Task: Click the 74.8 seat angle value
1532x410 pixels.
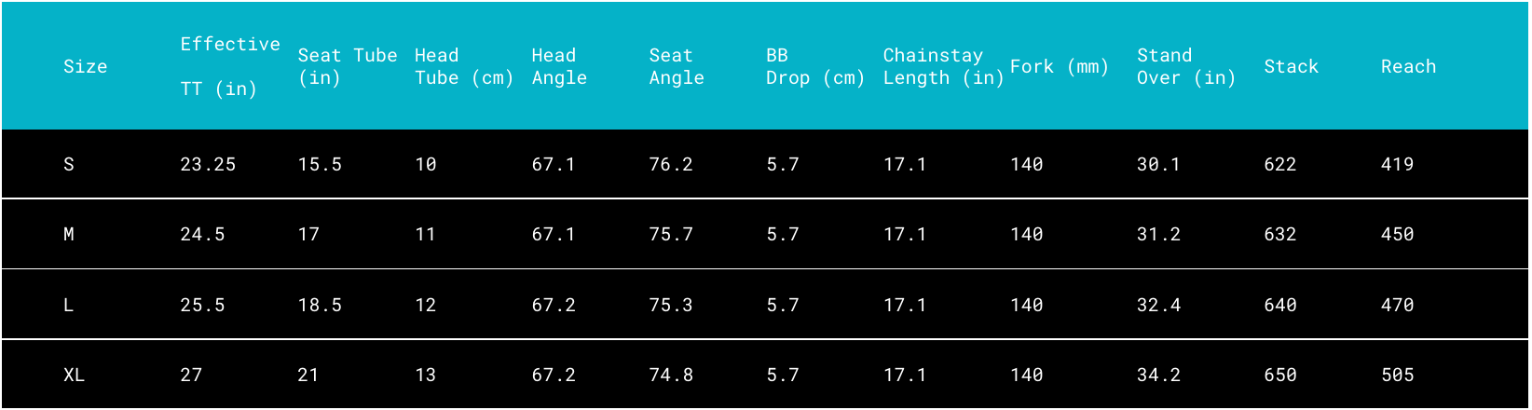Action: [671, 375]
